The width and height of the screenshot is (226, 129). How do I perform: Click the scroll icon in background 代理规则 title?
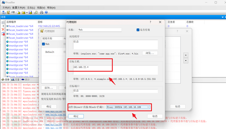pyautogui.click(x=42, y=31)
